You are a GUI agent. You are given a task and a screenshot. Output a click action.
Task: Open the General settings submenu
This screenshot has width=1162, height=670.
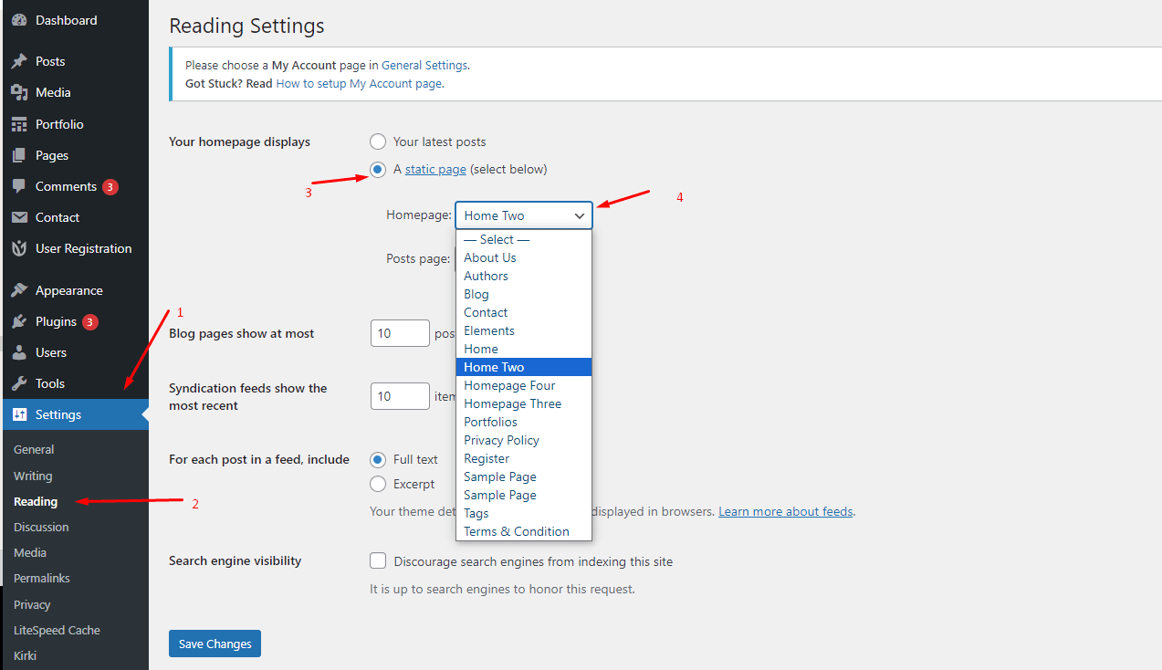(34, 449)
